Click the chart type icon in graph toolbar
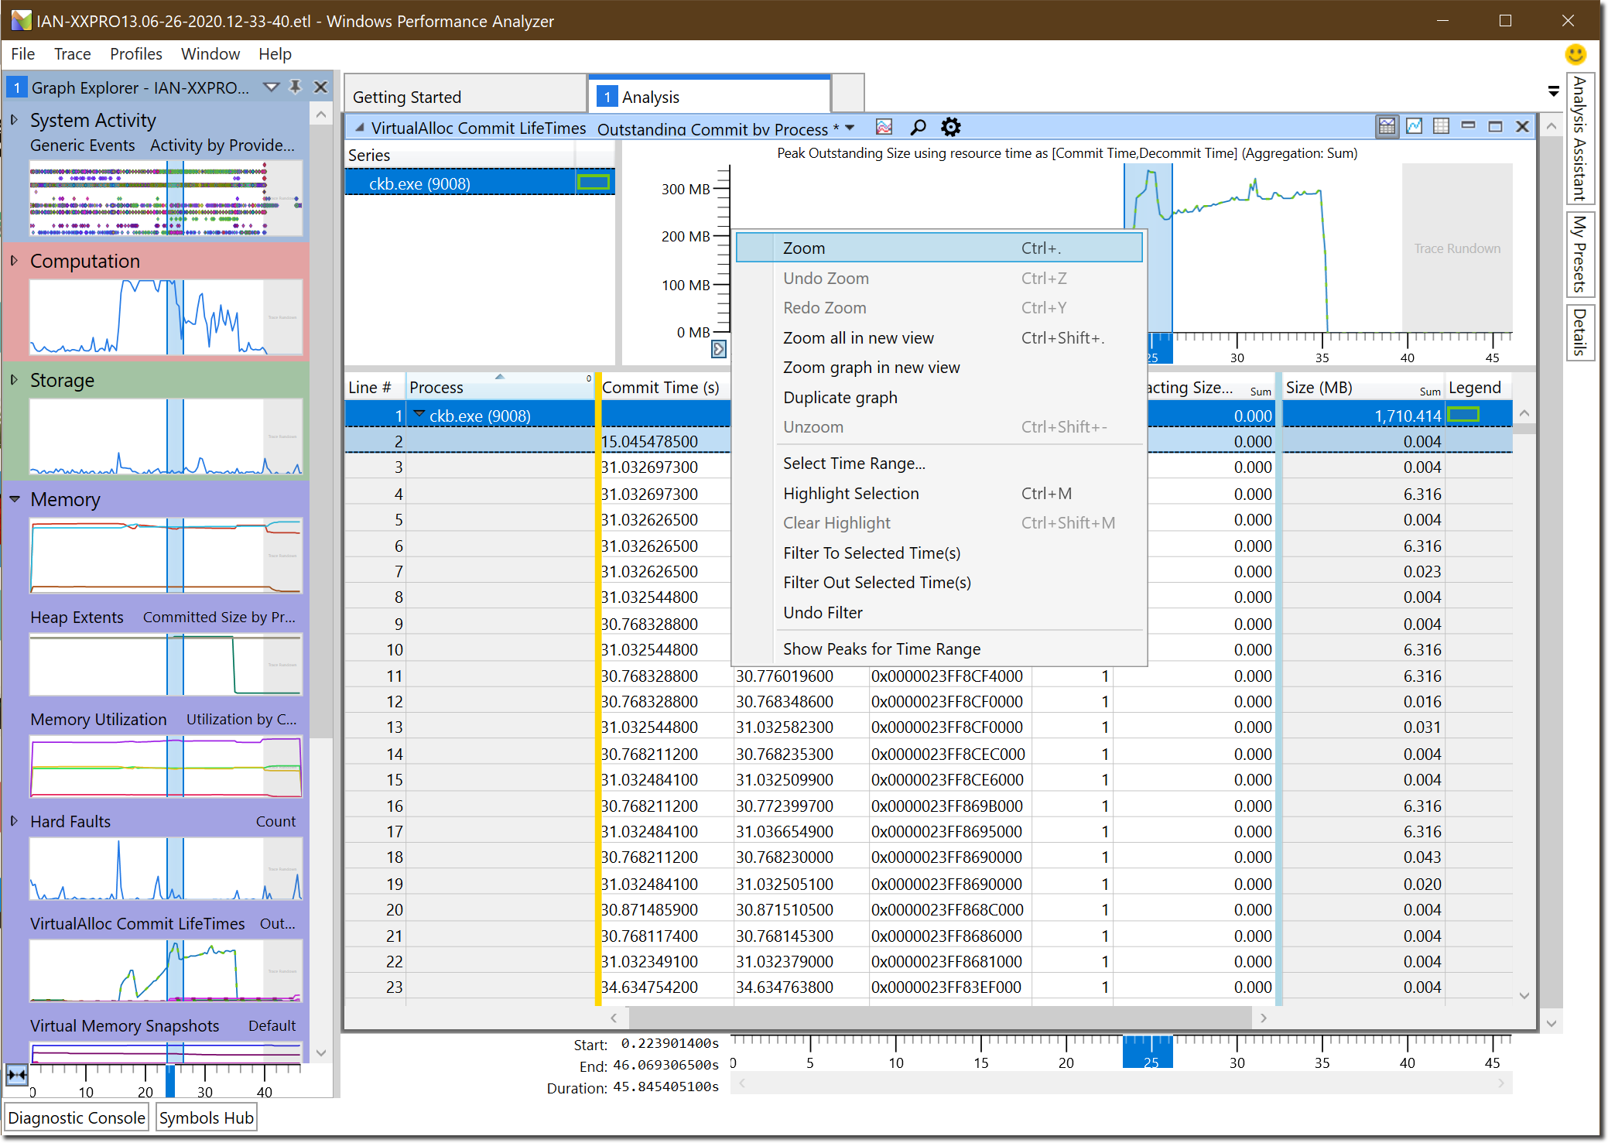 point(884,127)
